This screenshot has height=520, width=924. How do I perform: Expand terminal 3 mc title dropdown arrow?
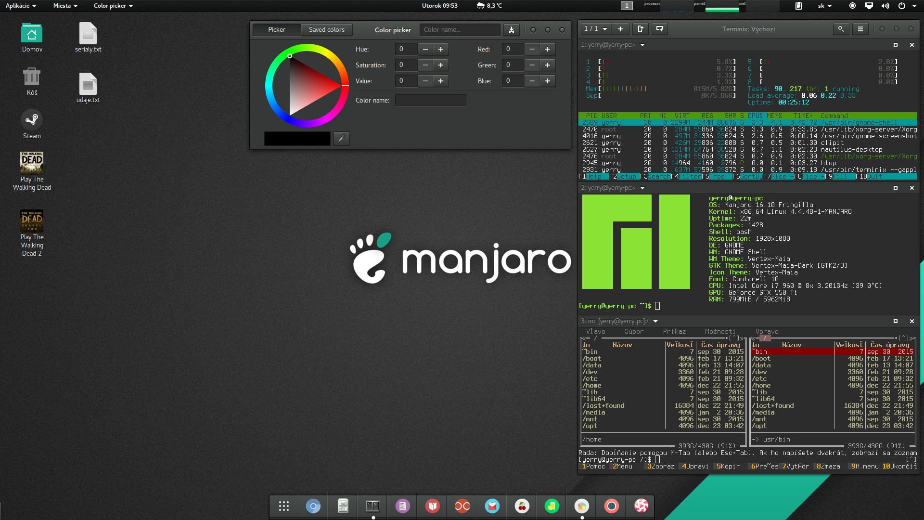(655, 321)
